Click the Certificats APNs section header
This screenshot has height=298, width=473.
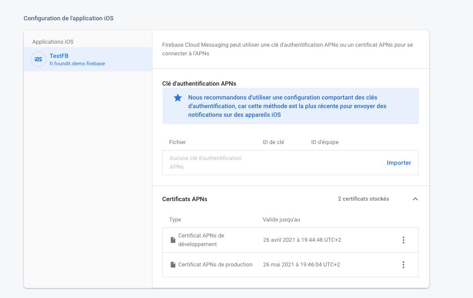click(x=185, y=199)
